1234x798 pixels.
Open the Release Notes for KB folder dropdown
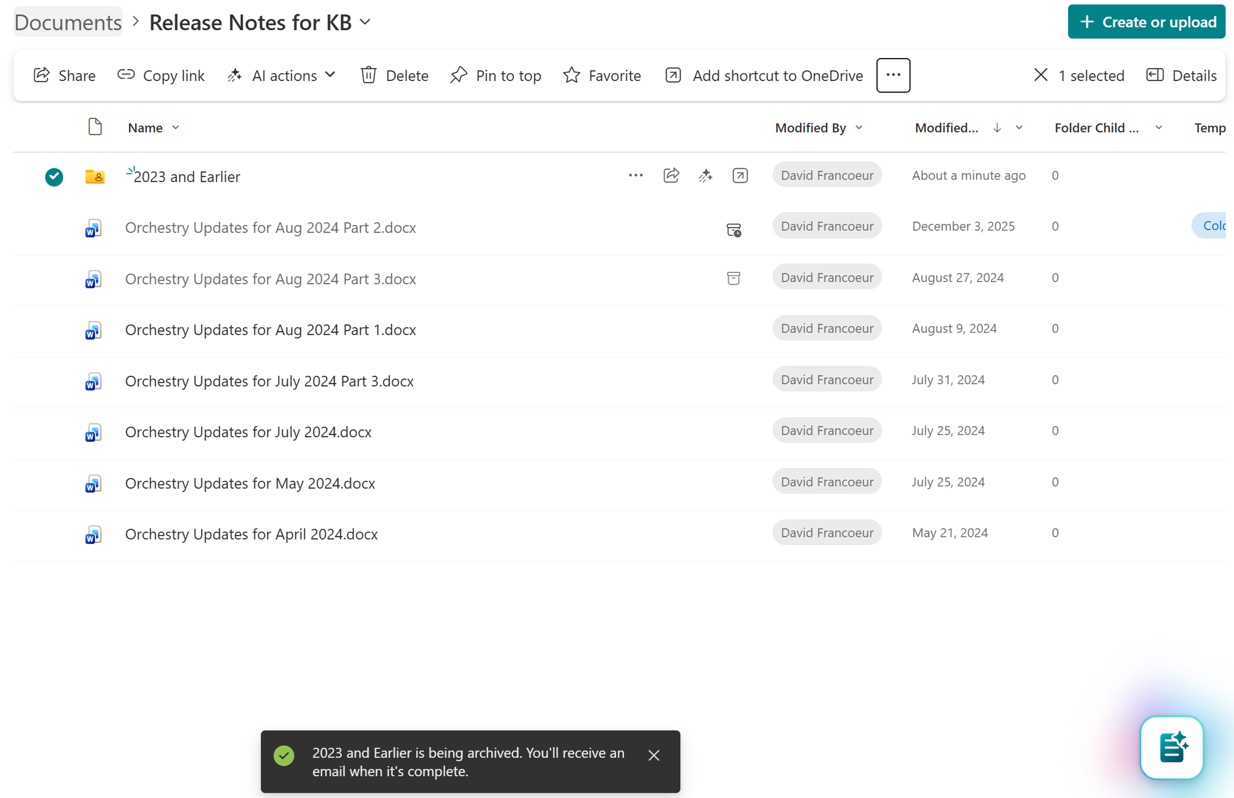click(366, 22)
